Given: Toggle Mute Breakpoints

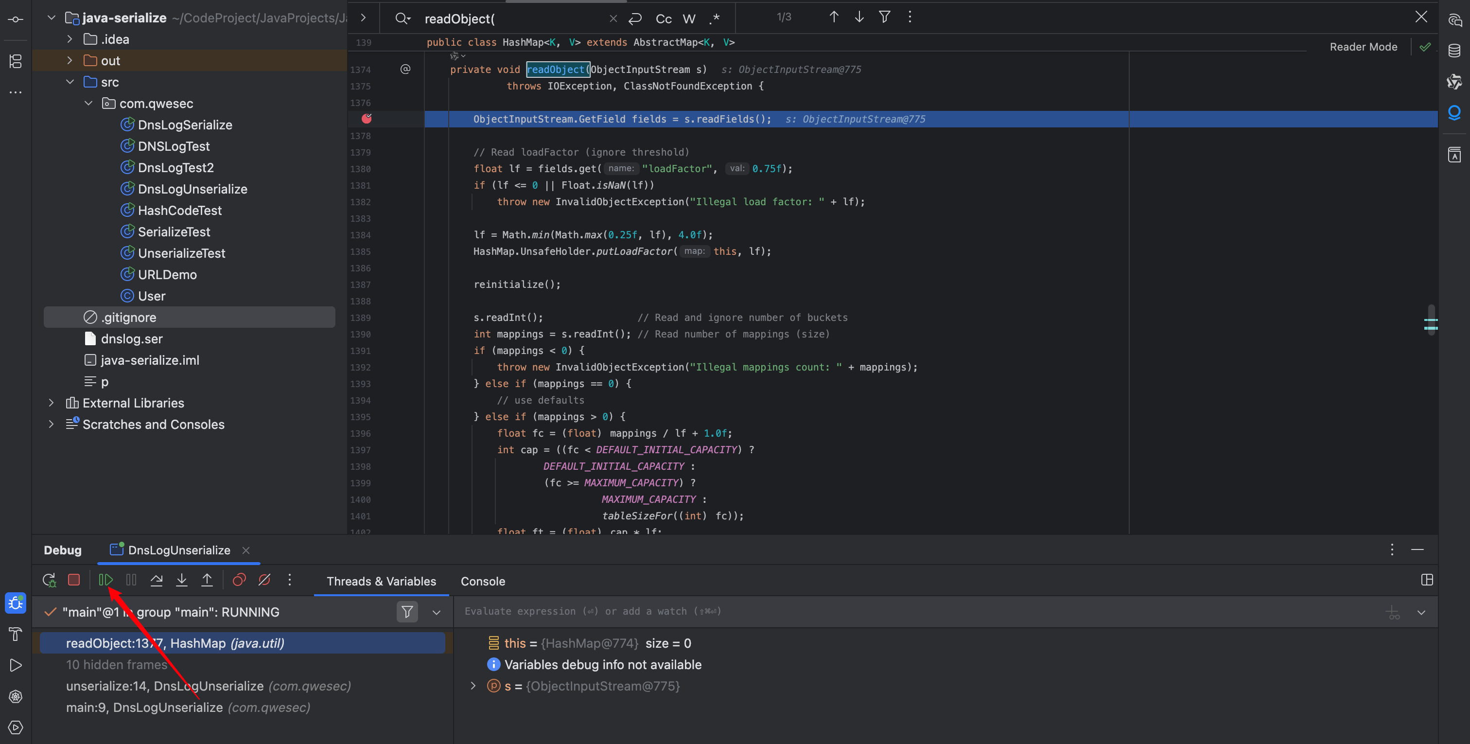Looking at the screenshot, I should [264, 580].
